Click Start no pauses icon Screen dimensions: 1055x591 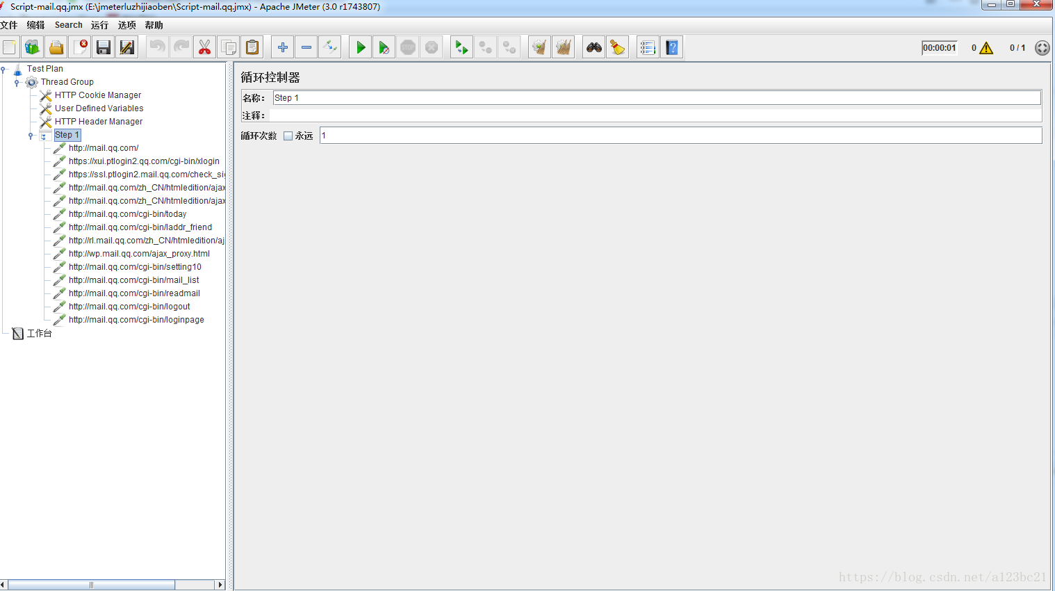384,47
